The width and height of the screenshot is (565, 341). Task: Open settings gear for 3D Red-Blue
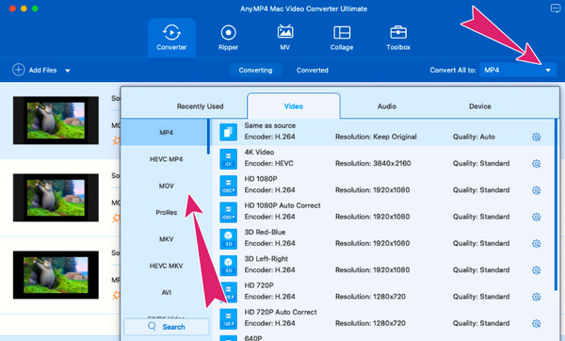(536, 243)
